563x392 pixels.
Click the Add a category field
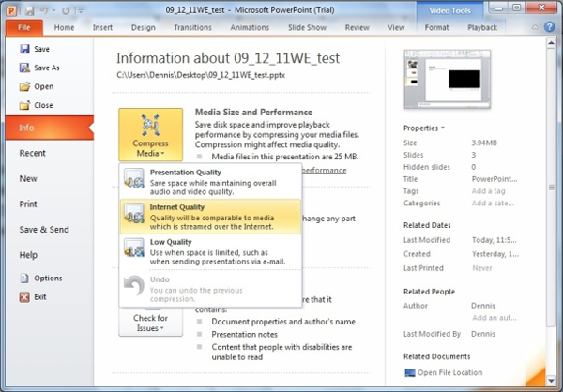pyautogui.click(x=493, y=204)
